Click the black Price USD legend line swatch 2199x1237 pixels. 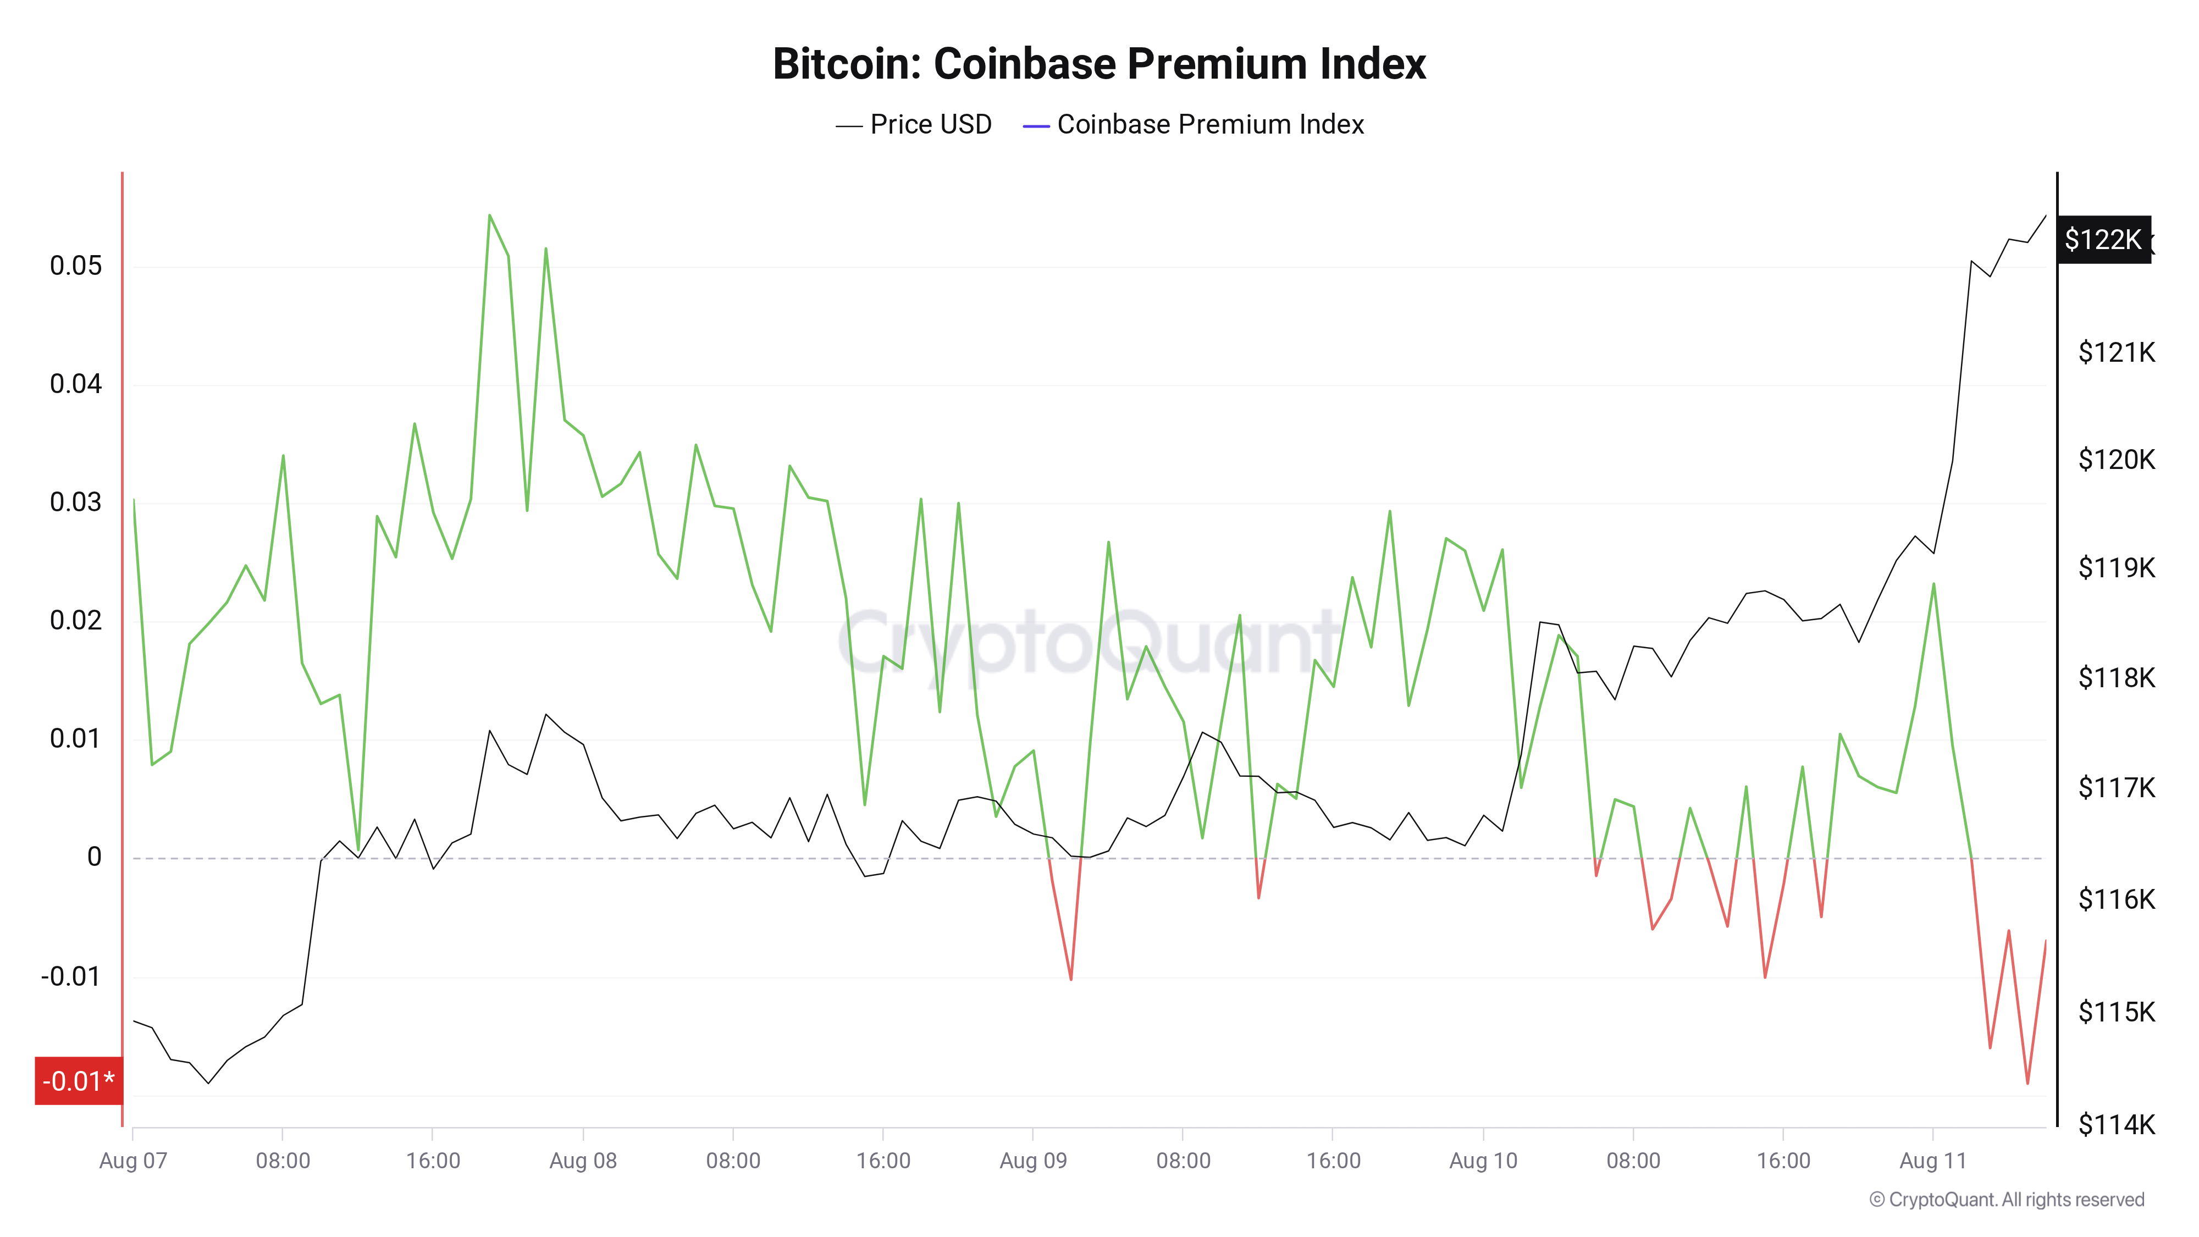click(848, 126)
